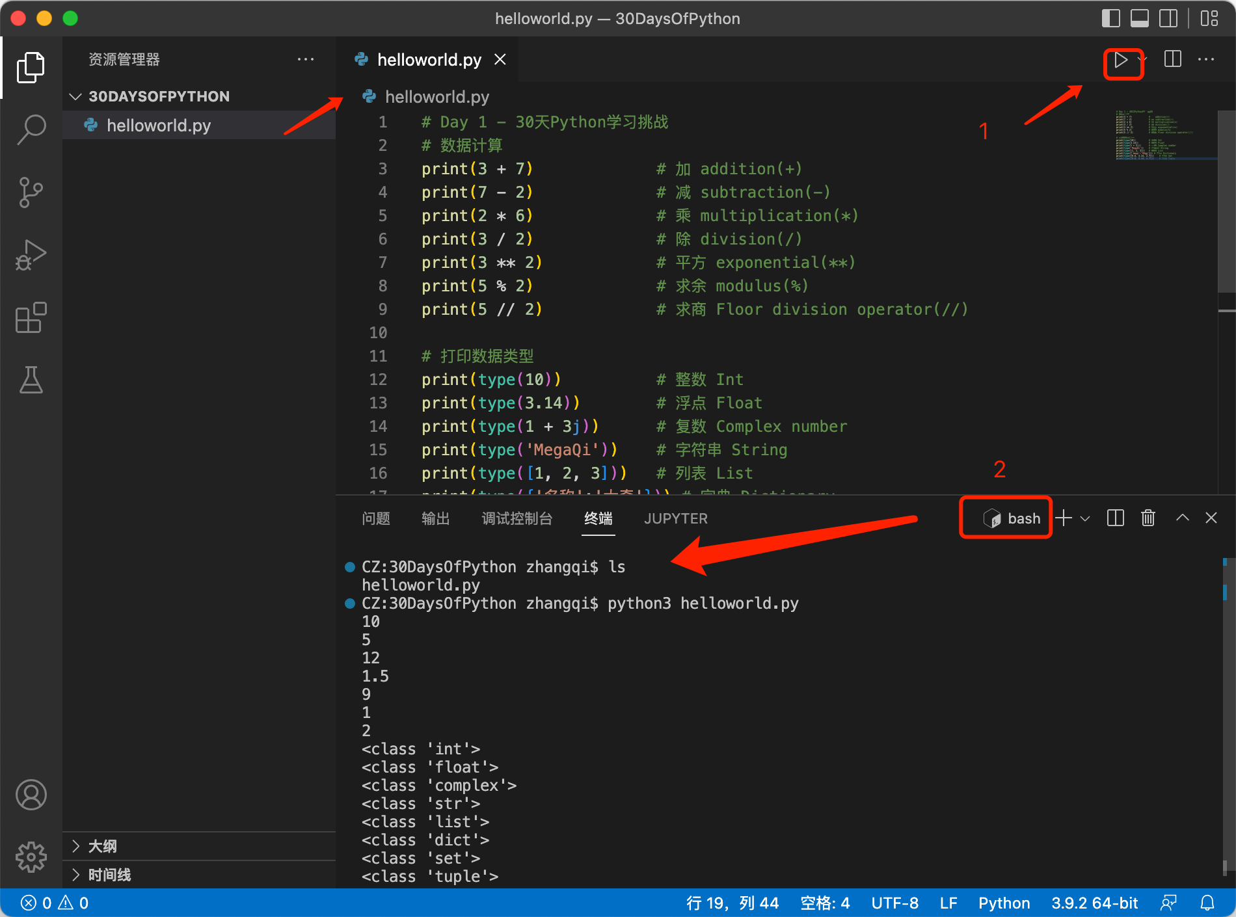Open the Testing flask view
1236x917 pixels.
click(x=31, y=380)
